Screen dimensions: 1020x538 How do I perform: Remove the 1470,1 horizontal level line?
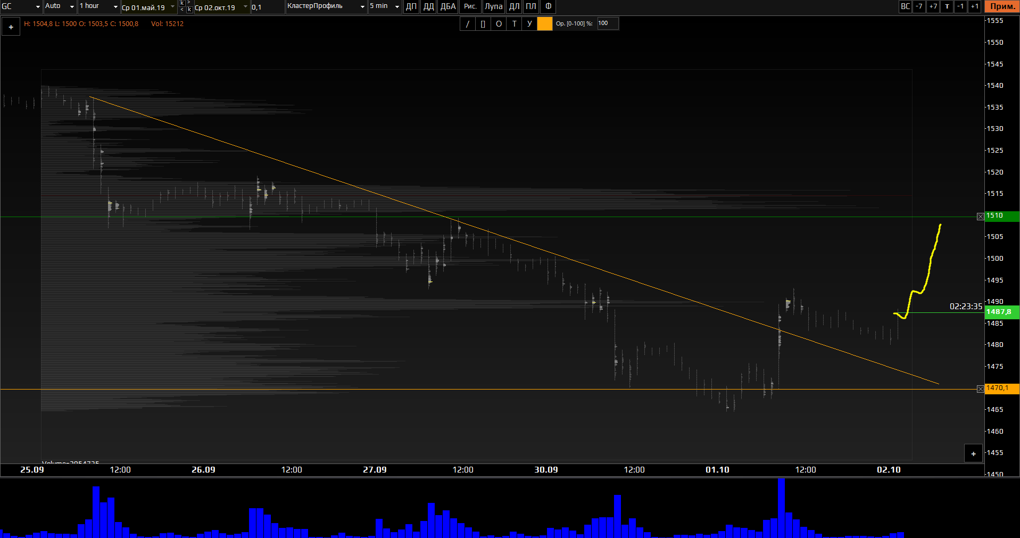[x=980, y=389]
